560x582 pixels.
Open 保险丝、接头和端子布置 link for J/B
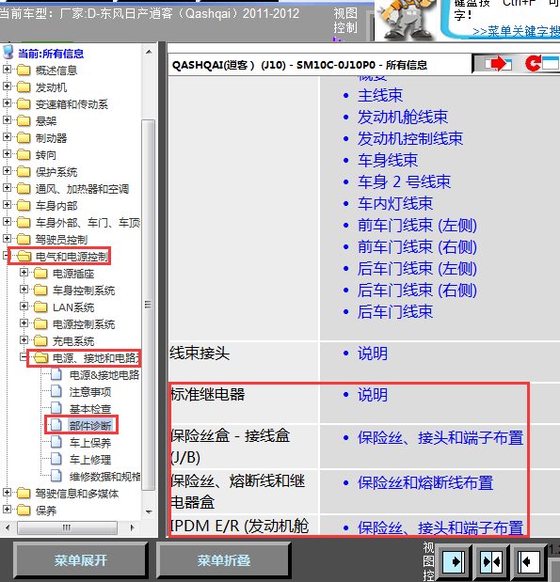440,438
